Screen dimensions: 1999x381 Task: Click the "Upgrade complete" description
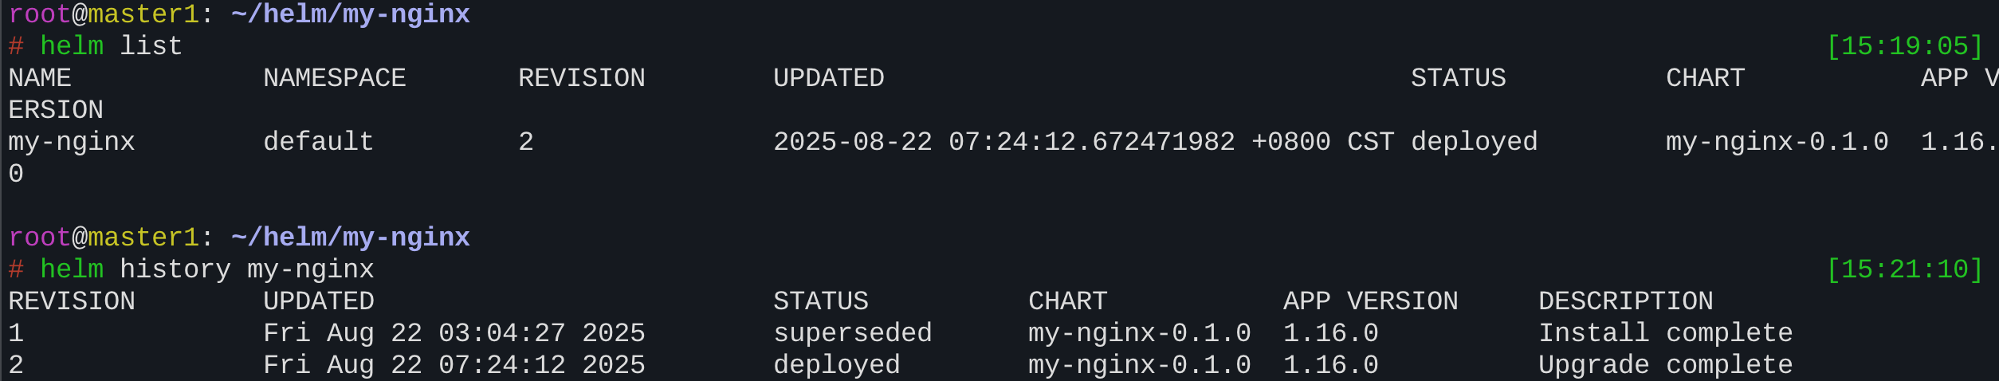pos(1665,365)
